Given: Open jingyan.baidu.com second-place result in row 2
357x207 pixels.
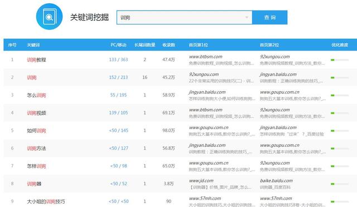Looking at the screenshot, I should coord(278,75).
